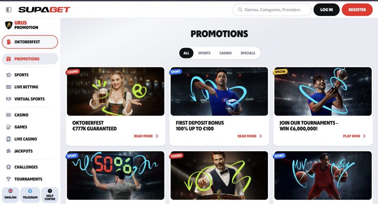Collapse sidebar using the panel toggle icon

[9, 10]
